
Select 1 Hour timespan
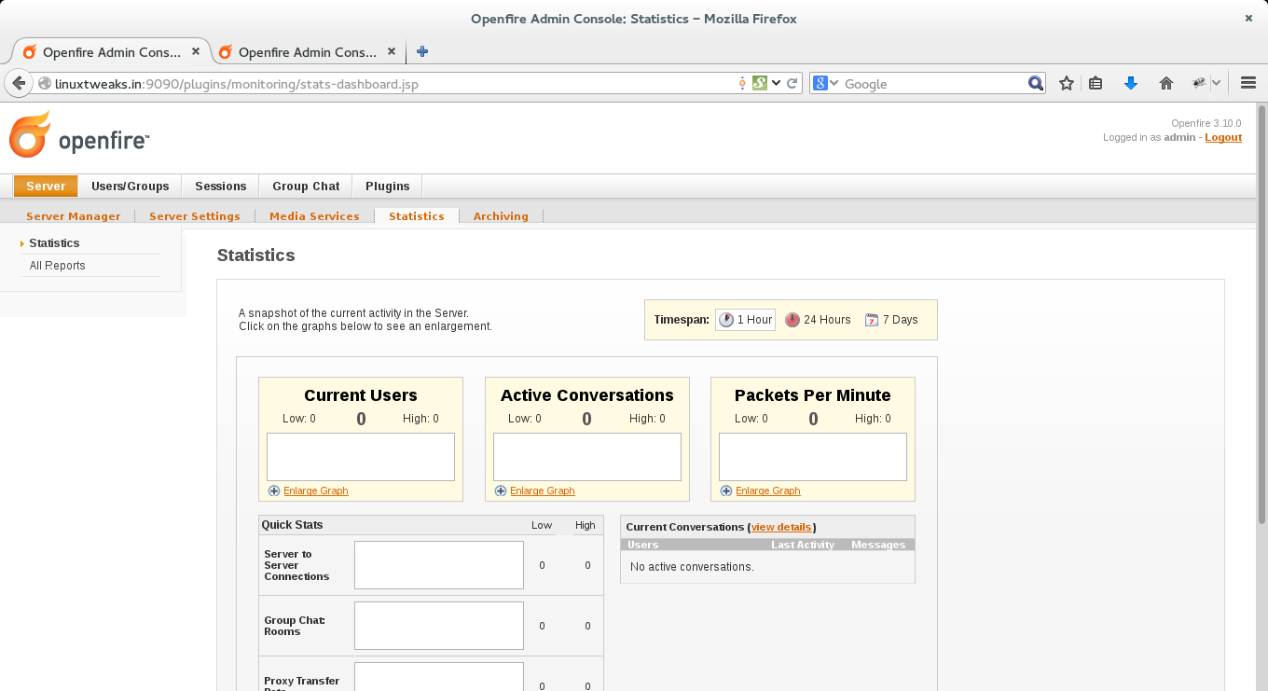[x=745, y=320]
